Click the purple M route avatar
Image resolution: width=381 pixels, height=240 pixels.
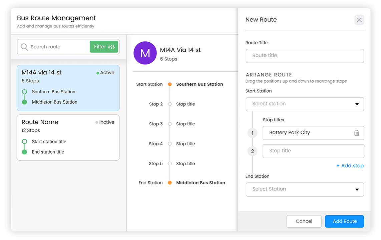[145, 53]
